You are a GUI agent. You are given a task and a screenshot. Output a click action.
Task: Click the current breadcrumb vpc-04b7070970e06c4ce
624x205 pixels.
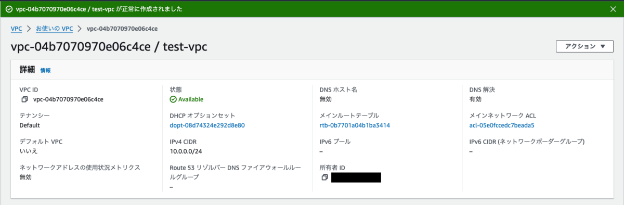(x=122, y=29)
